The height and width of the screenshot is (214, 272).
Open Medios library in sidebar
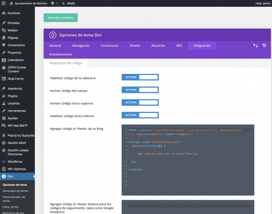[13, 30]
